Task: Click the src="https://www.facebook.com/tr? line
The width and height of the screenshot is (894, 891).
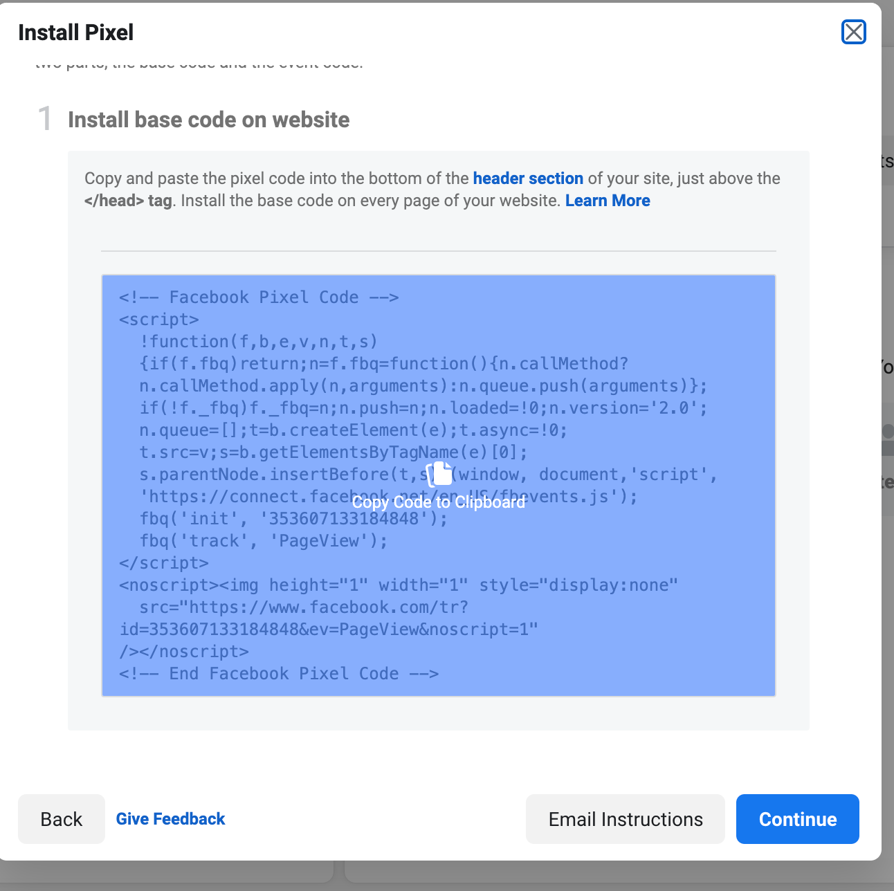Action: coord(304,607)
